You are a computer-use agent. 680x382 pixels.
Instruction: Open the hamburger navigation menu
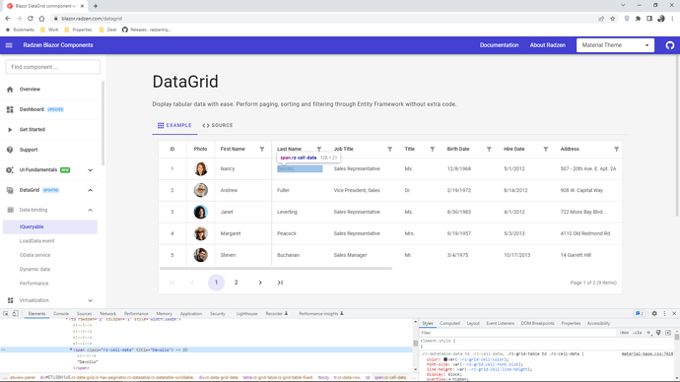click(9, 45)
